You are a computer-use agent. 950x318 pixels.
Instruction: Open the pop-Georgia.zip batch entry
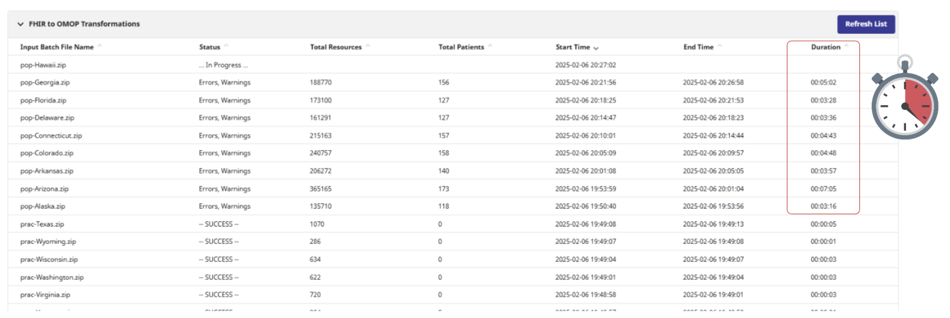point(45,82)
